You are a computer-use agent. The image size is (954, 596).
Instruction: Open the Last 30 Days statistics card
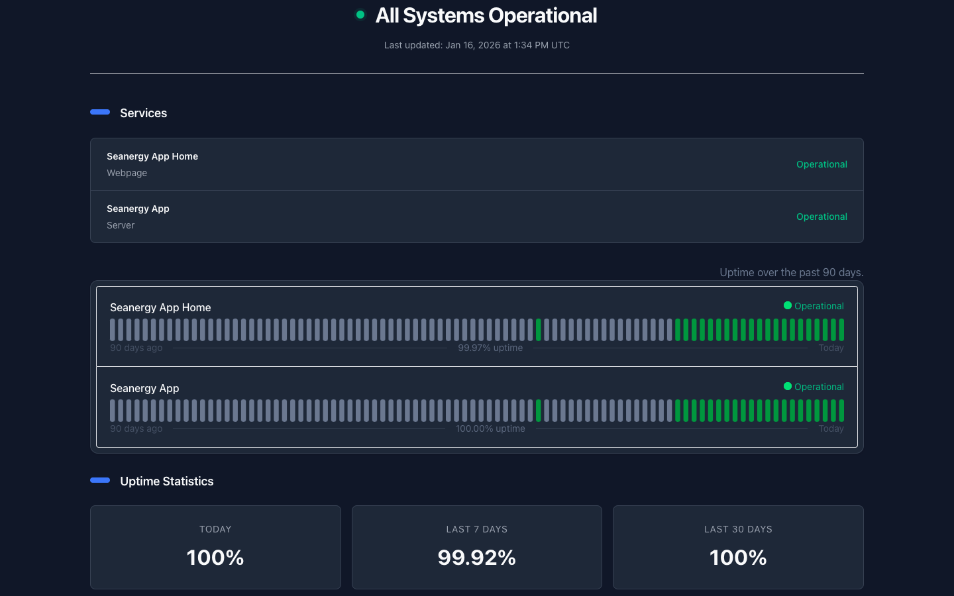tap(738, 547)
